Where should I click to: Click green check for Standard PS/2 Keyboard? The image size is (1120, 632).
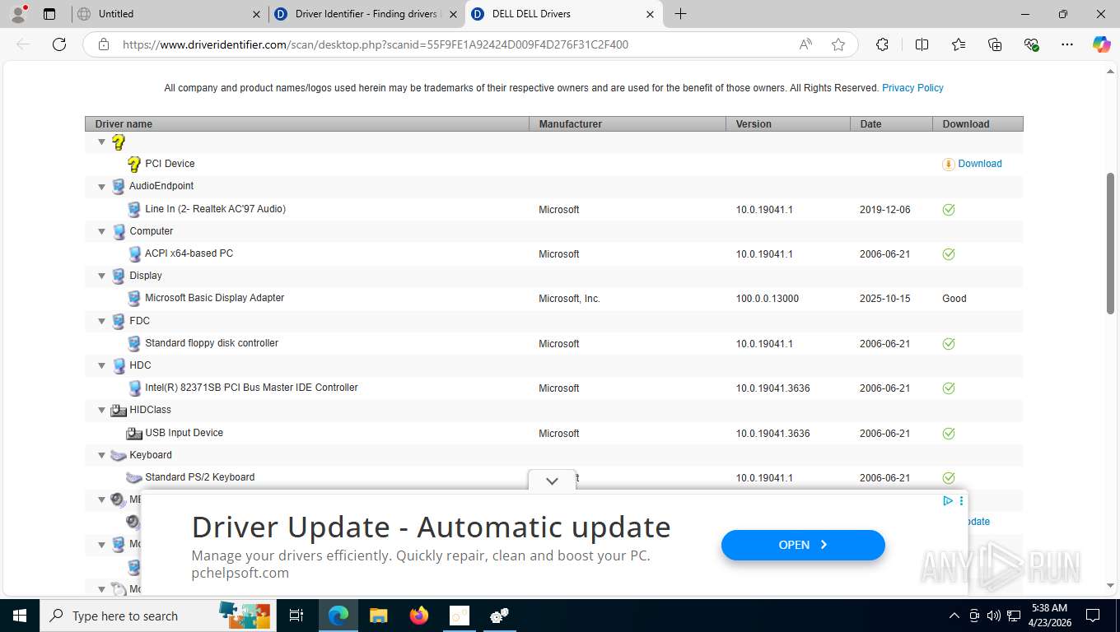tap(949, 478)
